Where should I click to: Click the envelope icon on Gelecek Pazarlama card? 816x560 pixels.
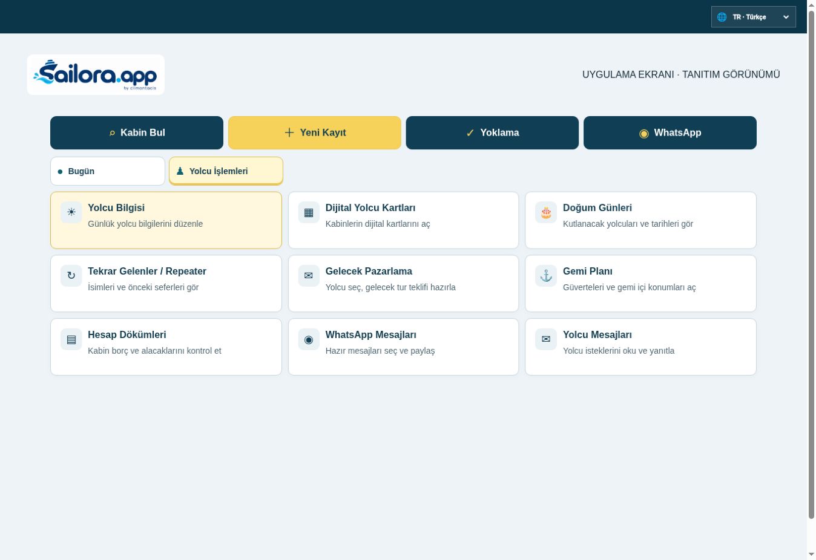tap(309, 276)
